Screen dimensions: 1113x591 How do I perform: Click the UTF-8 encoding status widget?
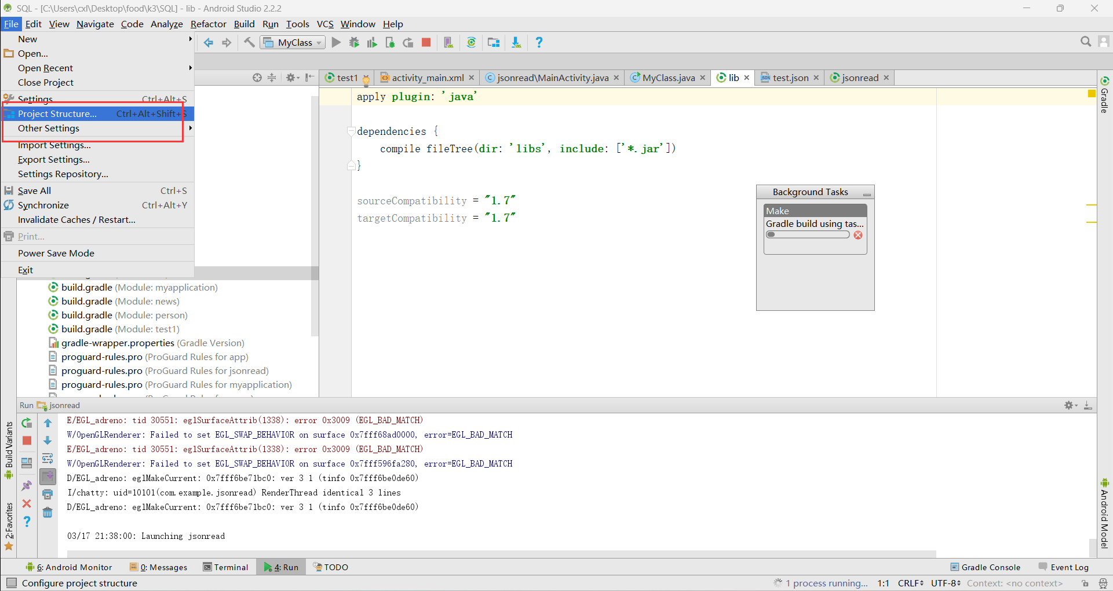[x=946, y=583]
